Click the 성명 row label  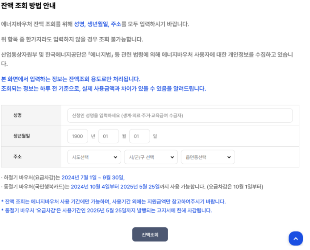click(x=17, y=115)
